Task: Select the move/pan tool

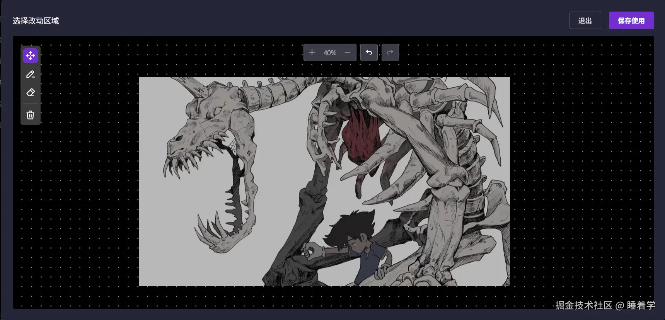Action: (x=31, y=56)
